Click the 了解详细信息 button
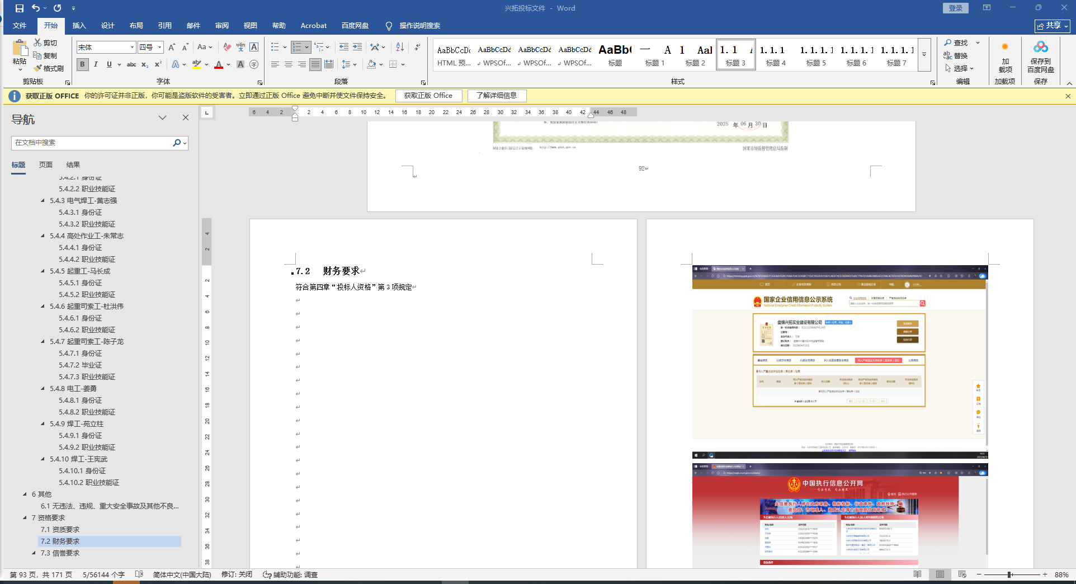 point(497,96)
